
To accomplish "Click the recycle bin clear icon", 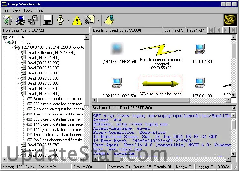I will [x=7, y=20].
